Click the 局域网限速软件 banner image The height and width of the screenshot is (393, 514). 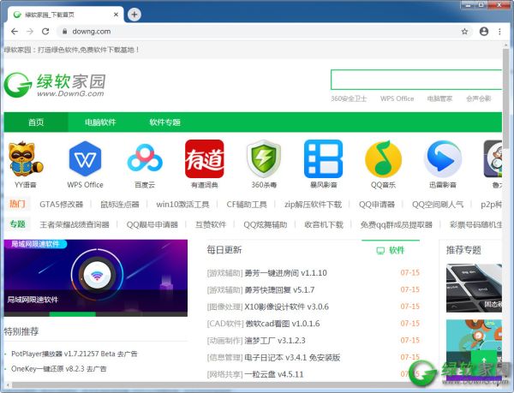[94, 276]
